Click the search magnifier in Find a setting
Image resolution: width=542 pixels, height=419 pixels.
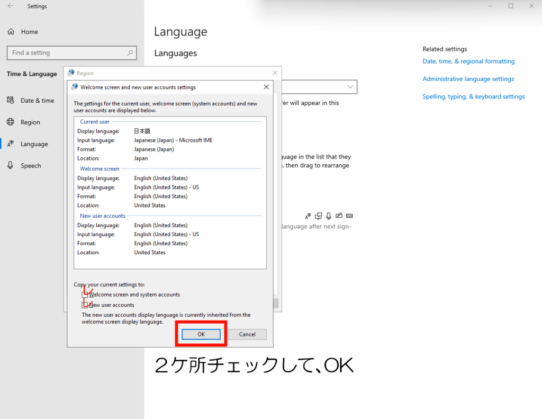pos(130,53)
